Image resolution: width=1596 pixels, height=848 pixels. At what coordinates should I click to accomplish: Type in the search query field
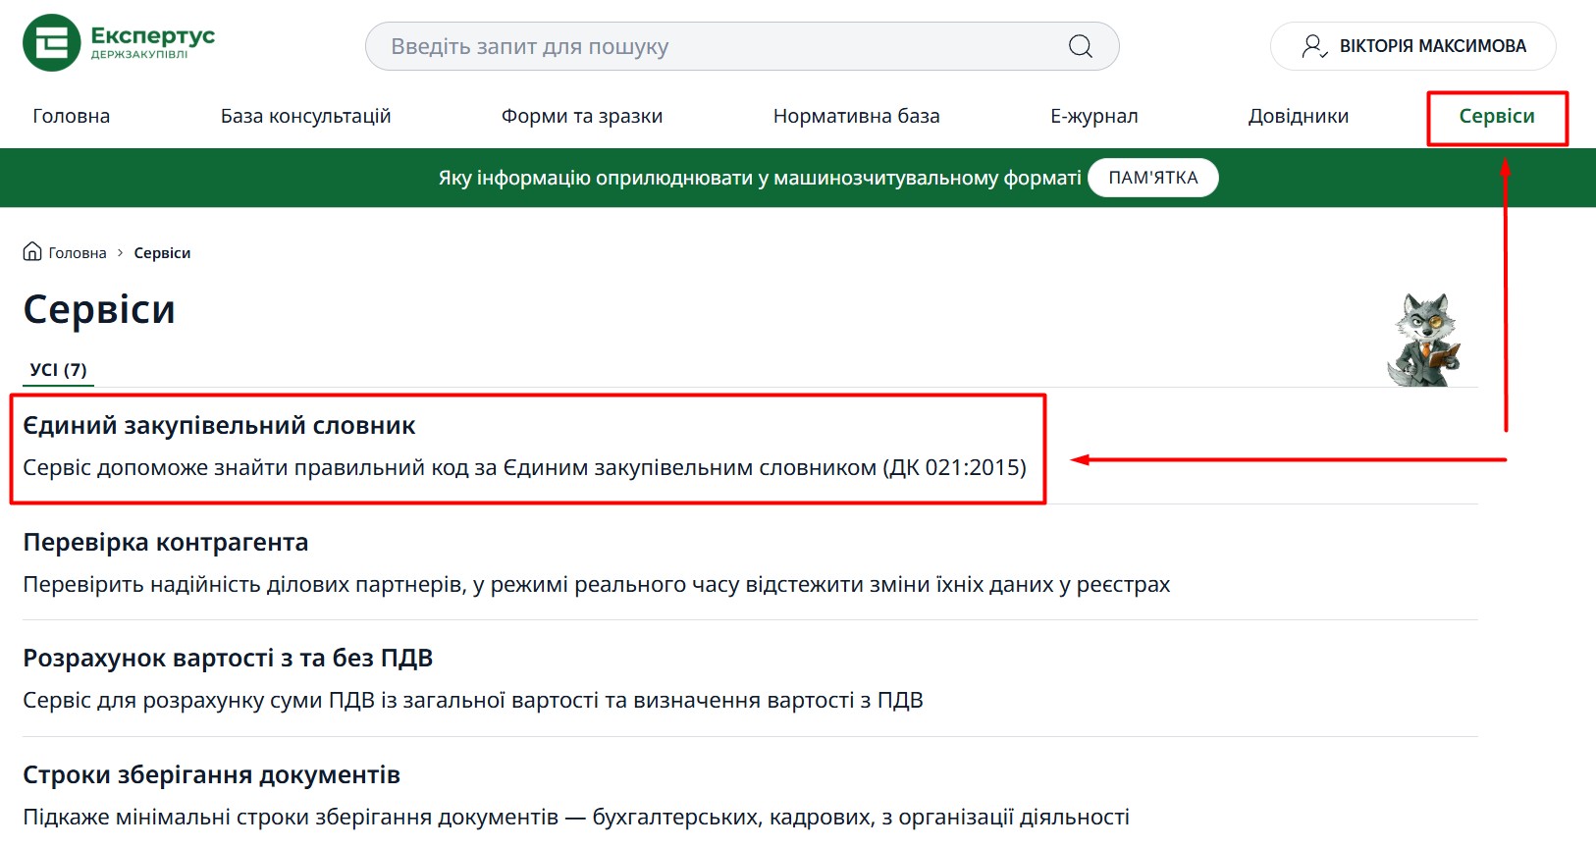click(717, 46)
